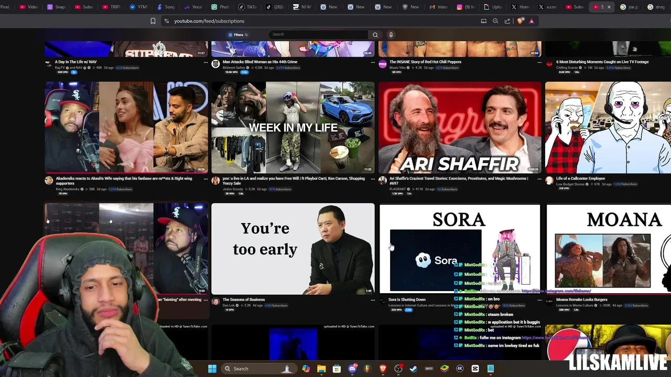Switch to the Inbox Gmail tab
The image size is (671, 377).
[439, 7]
